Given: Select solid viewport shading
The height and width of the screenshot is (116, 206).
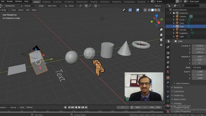Looking at the screenshot, I should pos(152,10).
